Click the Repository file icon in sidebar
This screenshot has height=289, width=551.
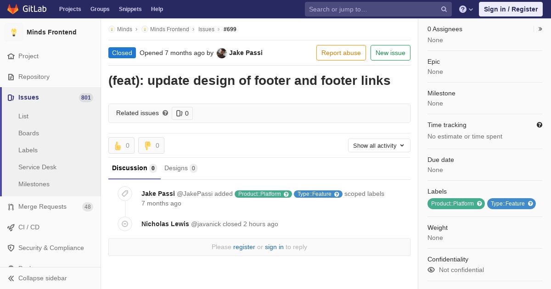click(x=11, y=77)
